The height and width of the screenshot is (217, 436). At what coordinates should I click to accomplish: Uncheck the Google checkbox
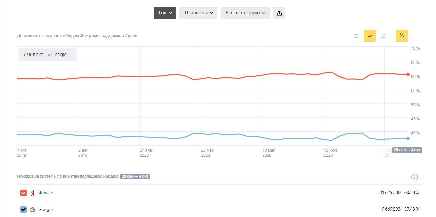(24, 210)
